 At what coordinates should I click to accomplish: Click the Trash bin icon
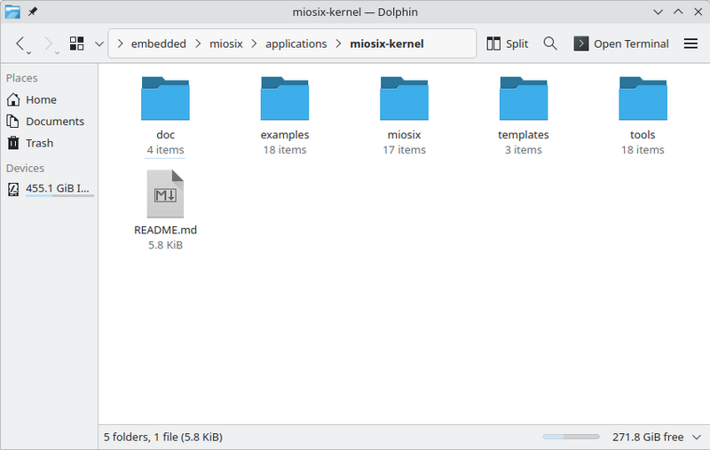13,143
